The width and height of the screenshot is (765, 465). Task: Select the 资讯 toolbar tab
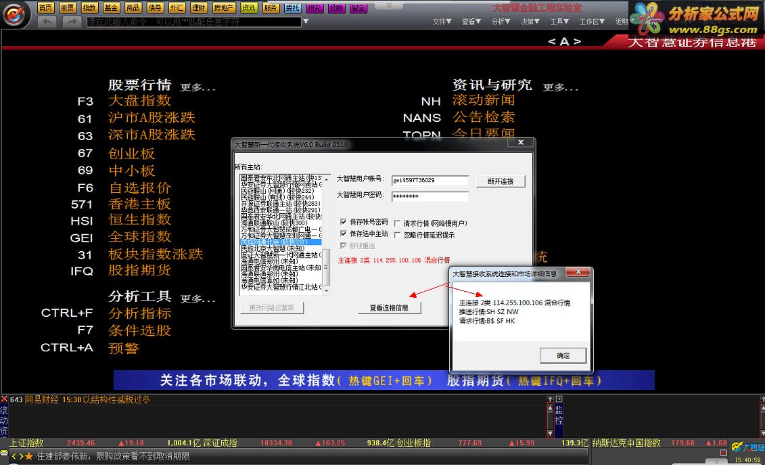[x=249, y=8]
